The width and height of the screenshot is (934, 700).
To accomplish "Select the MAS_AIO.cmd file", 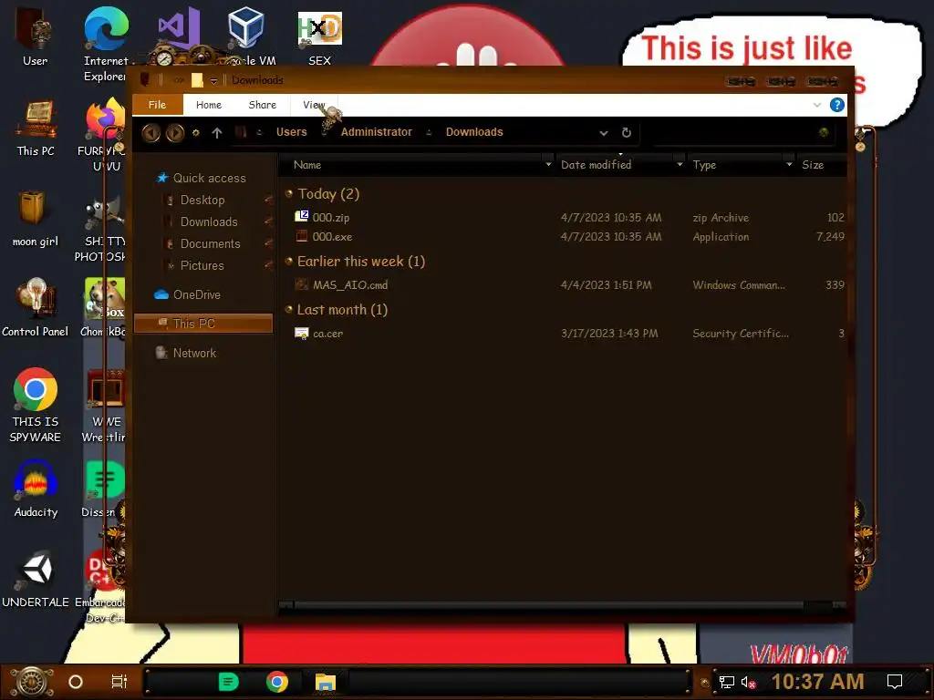I will 350,284.
